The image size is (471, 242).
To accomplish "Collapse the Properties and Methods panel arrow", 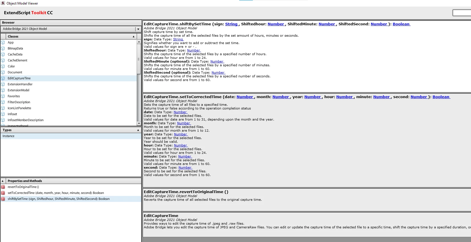I will (x=3, y=181).
